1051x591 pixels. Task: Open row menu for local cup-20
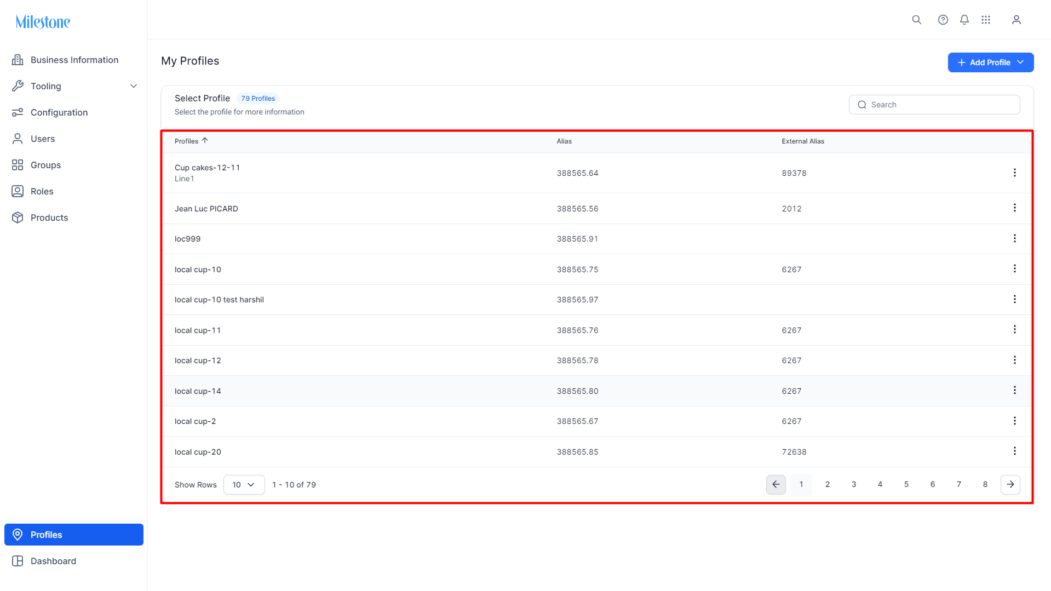click(1014, 451)
